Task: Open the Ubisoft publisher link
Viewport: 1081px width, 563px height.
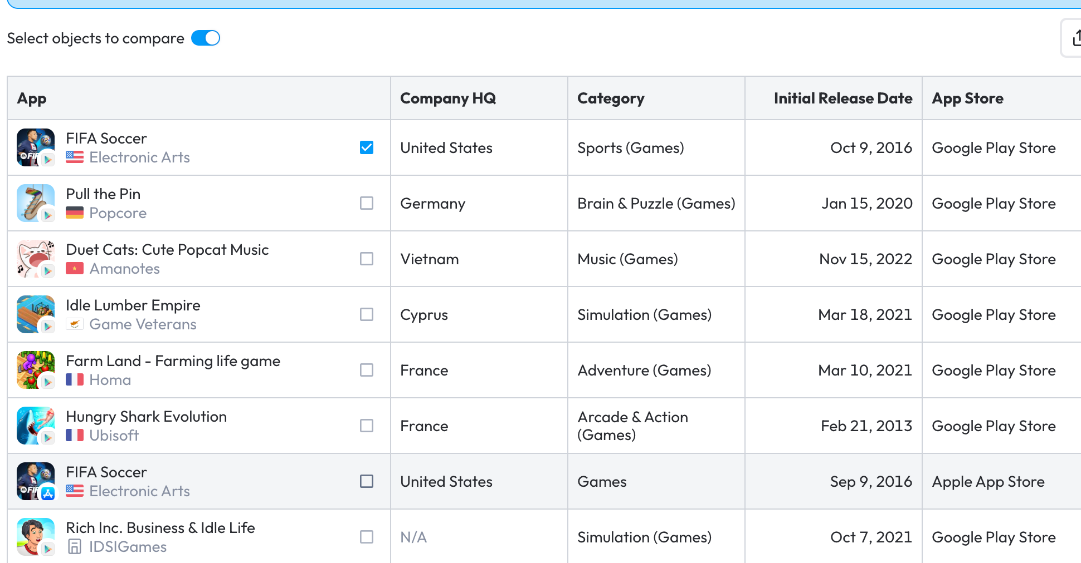Action: click(114, 436)
